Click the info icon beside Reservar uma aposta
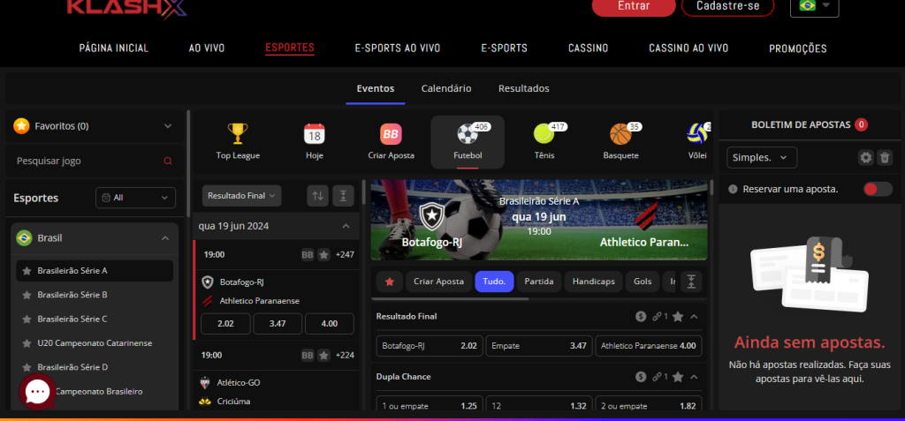The image size is (905, 421). tap(733, 189)
